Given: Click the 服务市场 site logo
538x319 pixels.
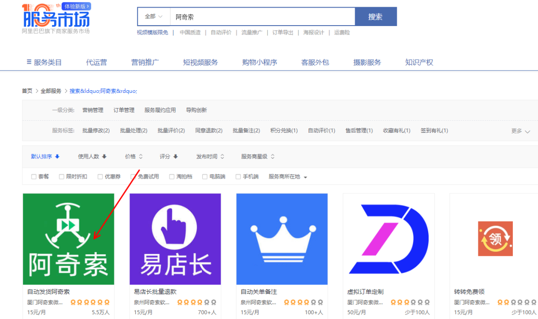Looking at the screenshot, I should (x=56, y=19).
